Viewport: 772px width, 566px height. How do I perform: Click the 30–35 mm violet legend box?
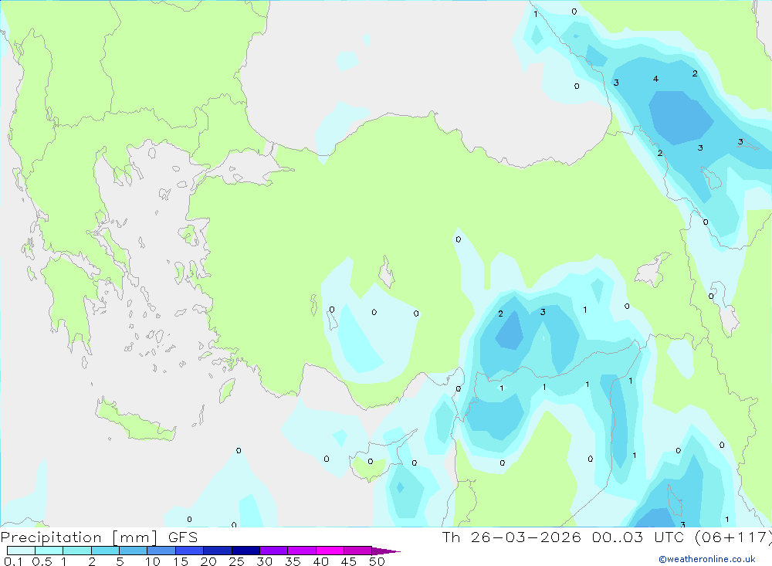274,551
